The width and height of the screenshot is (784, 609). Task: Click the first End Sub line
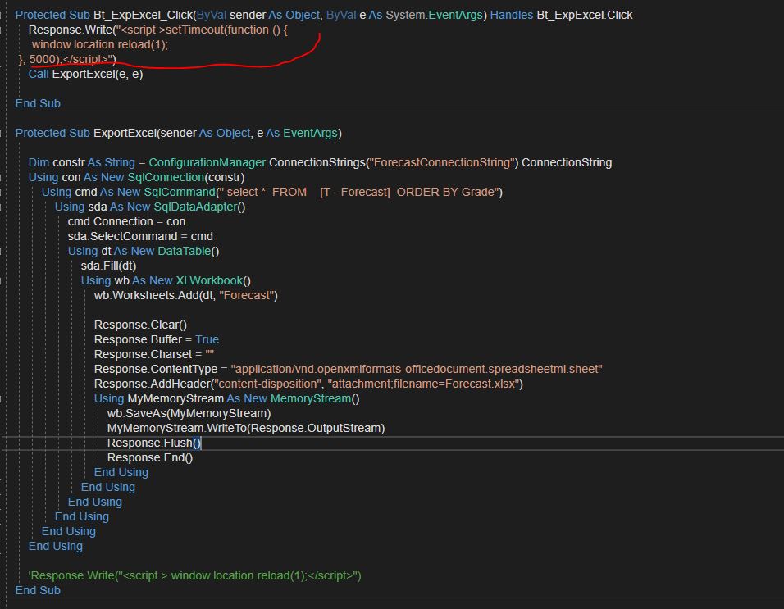pos(38,103)
